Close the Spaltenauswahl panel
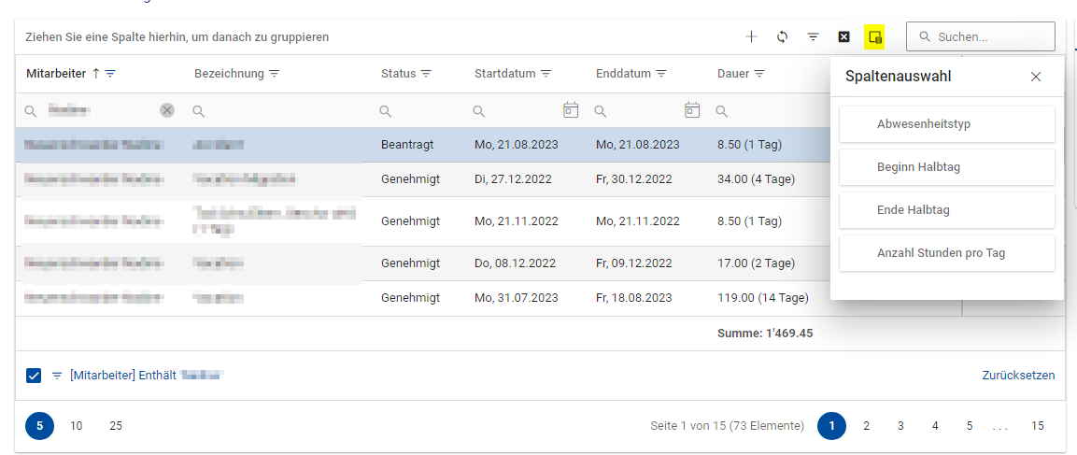The width and height of the screenshot is (1077, 455). (1036, 77)
